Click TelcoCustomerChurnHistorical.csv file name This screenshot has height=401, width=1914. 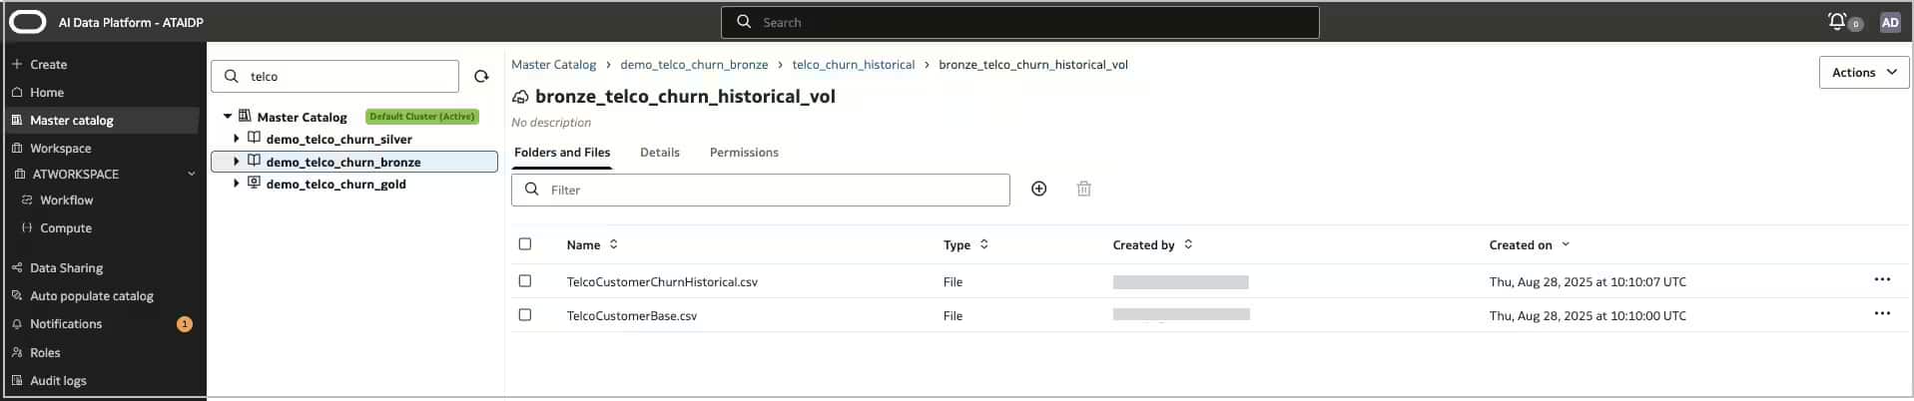coord(662,281)
